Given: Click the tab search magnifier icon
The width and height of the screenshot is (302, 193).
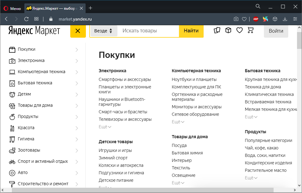Looking at the screenshot, I should pyautogui.click(x=258, y=6).
